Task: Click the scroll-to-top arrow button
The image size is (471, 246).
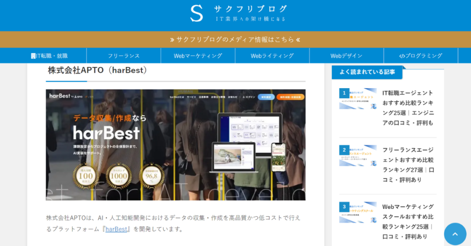Action: coord(455,234)
